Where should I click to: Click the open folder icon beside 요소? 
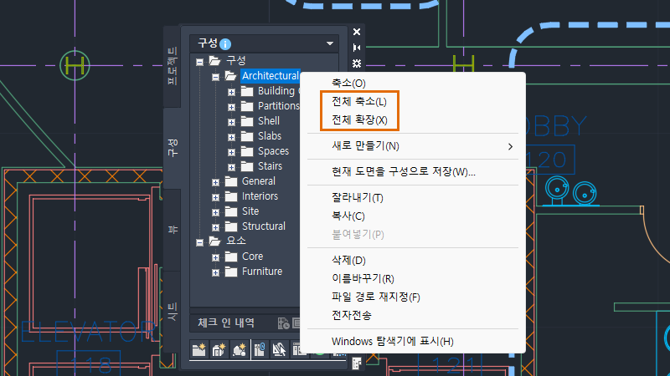214,241
